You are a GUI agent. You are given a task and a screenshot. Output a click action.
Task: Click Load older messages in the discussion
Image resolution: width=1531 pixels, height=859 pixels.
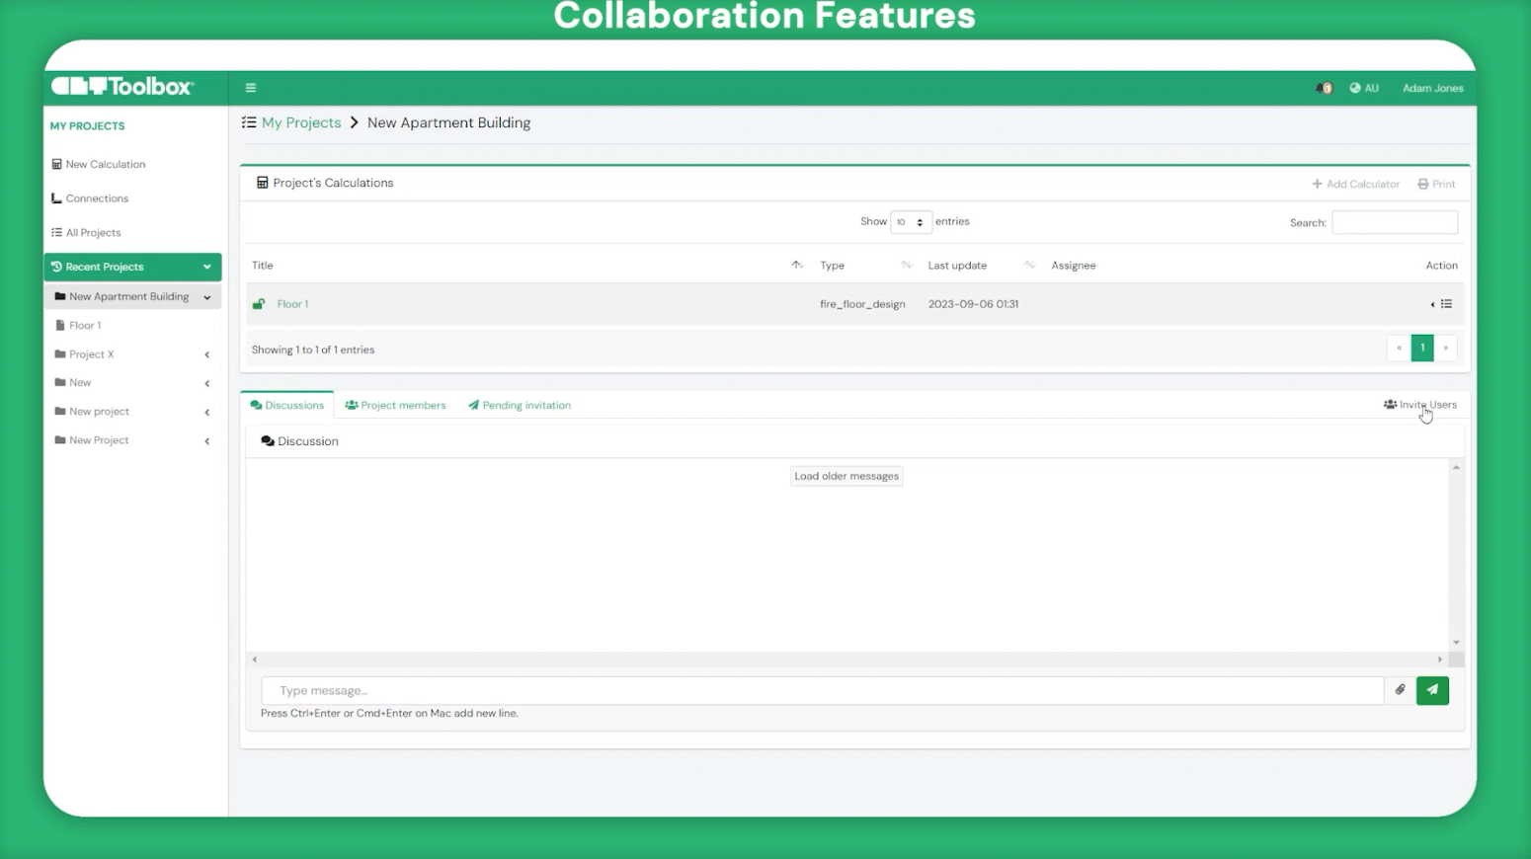846,475
